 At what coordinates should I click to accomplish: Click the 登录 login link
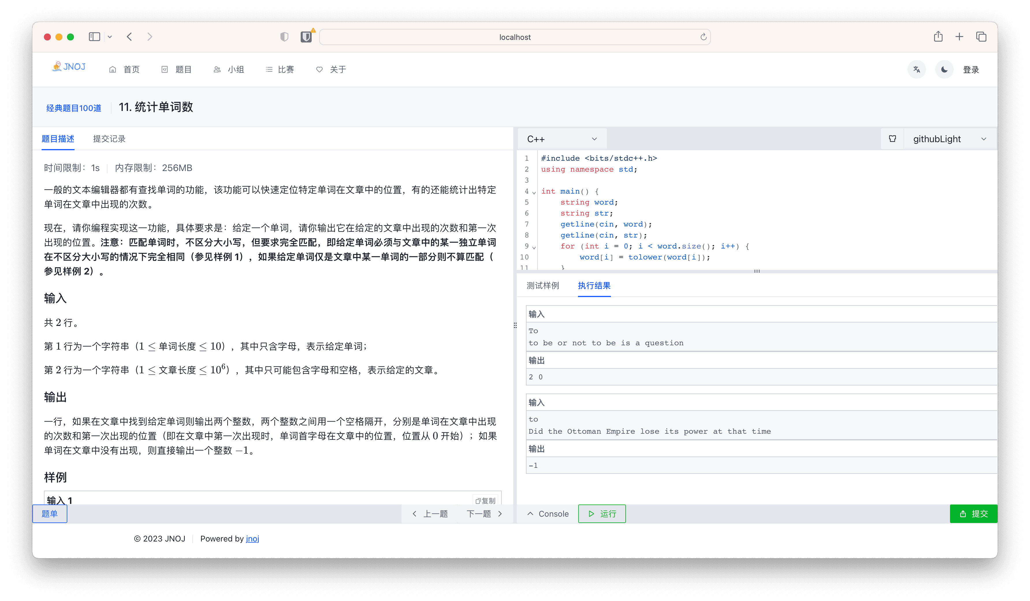pos(971,70)
